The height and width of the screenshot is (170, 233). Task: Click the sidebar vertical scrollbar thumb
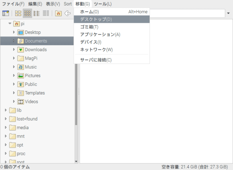click(76, 94)
